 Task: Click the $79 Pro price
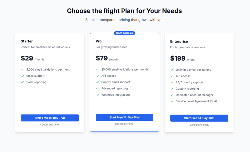pyautogui.click(x=102, y=58)
